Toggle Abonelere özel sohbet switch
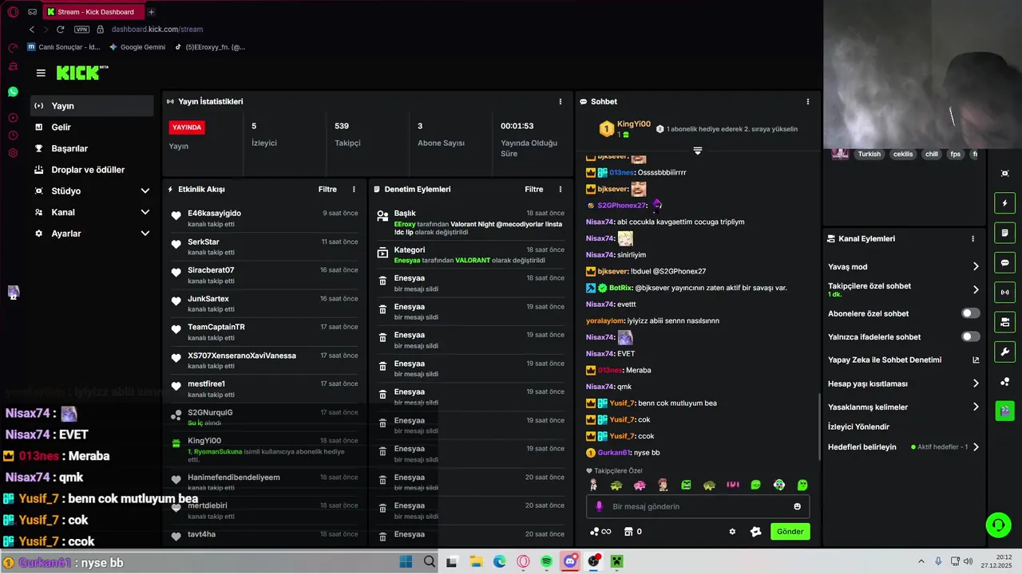This screenshot has width=1022, height=574. tap(970, 313)
